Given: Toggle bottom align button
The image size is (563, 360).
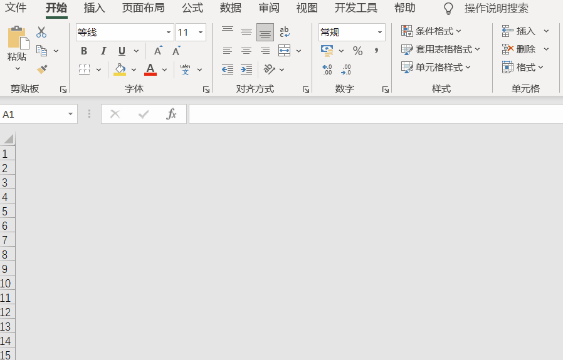Looking at the screenshot, I should point(265,33).
